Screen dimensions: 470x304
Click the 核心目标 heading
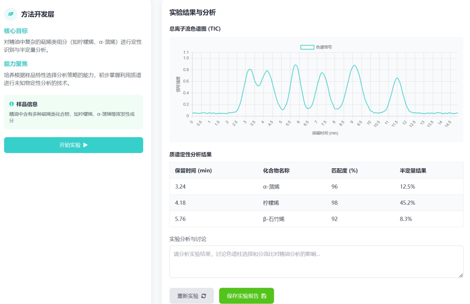click(x=16, y=31)
